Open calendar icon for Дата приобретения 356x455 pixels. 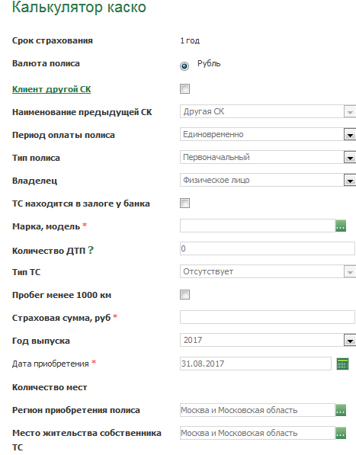click(x=342, y=364)
